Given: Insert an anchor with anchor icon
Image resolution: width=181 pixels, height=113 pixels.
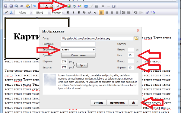Looking at the screenshot, I should pos(58,6).
